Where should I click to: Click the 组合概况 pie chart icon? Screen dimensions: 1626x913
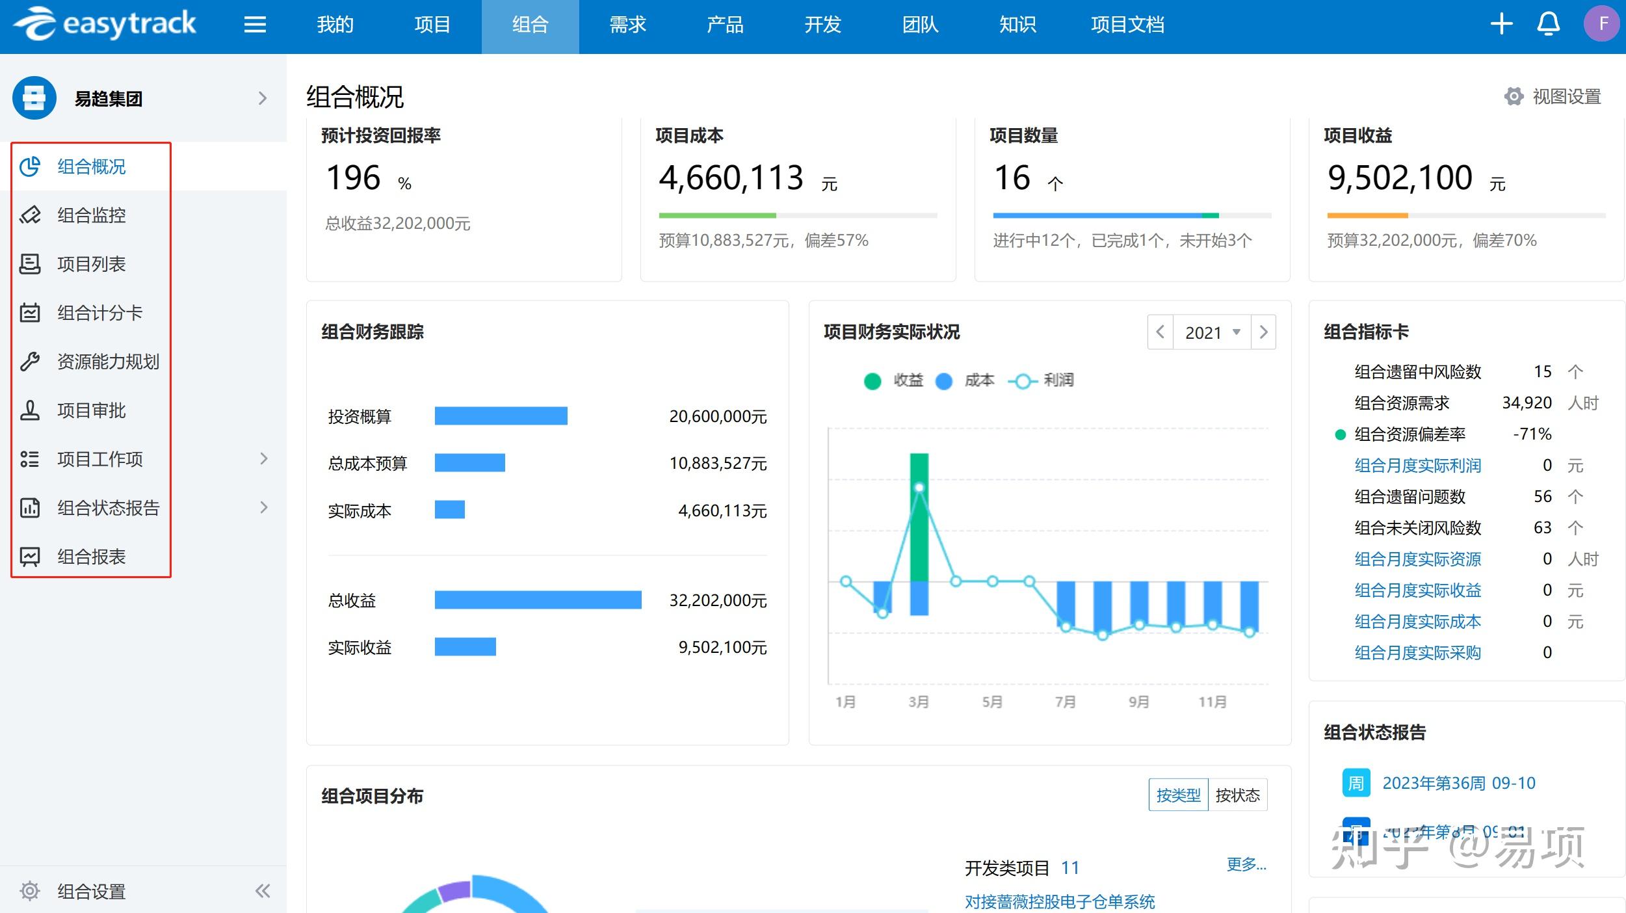[x=30, y=166]
